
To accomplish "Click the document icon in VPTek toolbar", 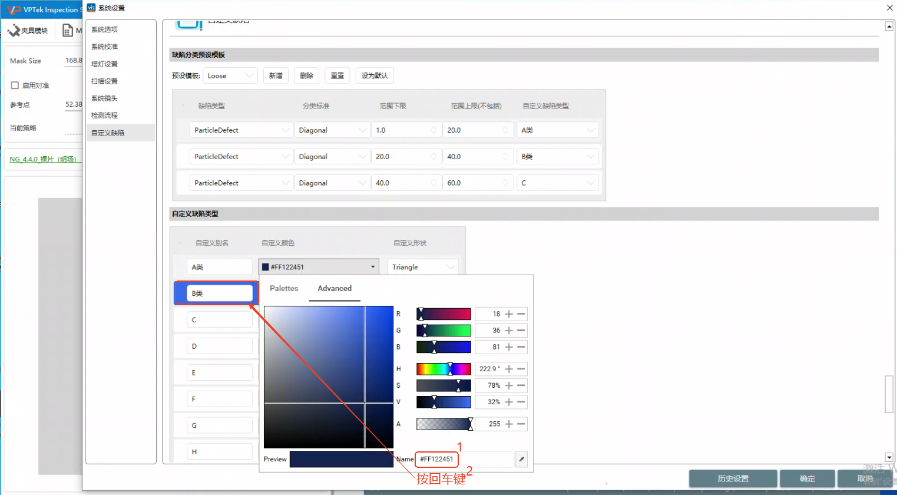I will point(68,30).
